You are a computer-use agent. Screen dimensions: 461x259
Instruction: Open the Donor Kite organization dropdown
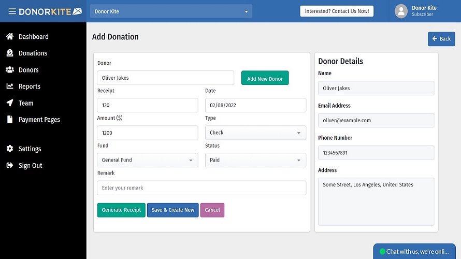coord(171,11)
